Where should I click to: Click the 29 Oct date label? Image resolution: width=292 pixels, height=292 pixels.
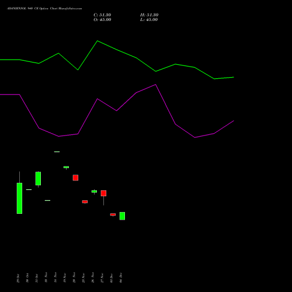click(x=18, y=278)
